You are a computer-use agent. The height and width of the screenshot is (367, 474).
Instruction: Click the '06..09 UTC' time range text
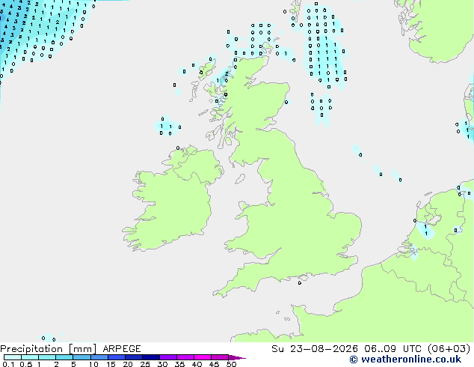(393, 349)
